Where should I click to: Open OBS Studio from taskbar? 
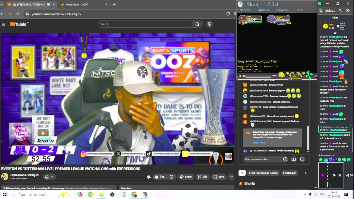112,195
